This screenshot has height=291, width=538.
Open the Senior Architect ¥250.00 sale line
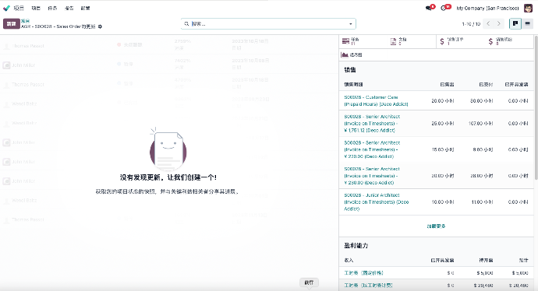[372, 176]
